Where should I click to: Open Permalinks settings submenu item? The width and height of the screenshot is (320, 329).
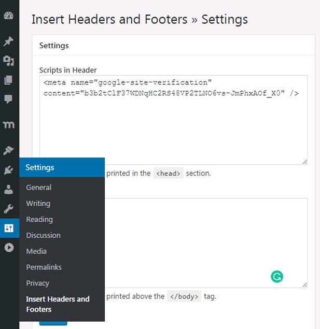coord(44,267)
